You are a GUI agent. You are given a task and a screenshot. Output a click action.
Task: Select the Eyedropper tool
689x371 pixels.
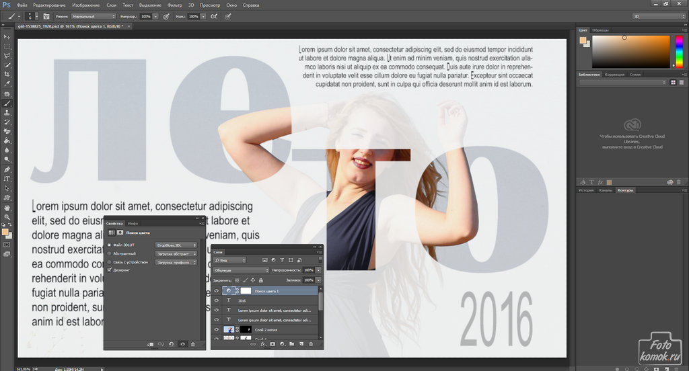click(x=7, y=83)
